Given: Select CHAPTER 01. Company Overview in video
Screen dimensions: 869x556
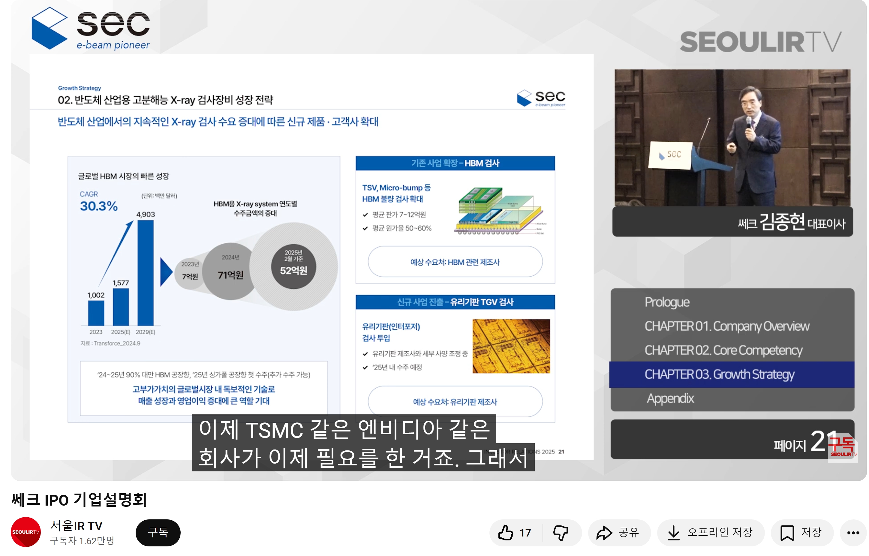Looking at the screenshot, I should tap(726, 326).
